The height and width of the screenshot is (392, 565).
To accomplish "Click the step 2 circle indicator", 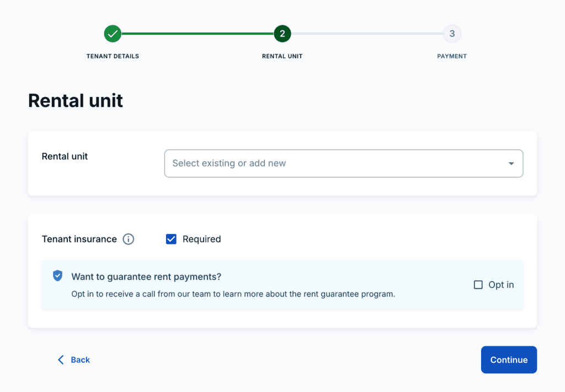I will [282, 34].
